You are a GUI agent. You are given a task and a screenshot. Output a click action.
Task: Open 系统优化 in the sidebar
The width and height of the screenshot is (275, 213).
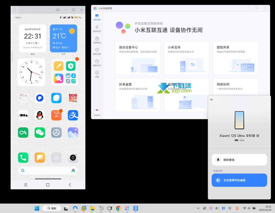pyautogui.click(x=97, y=29)
